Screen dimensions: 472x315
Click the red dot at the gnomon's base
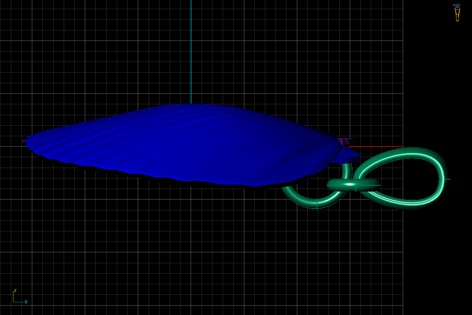pos(13,302)
